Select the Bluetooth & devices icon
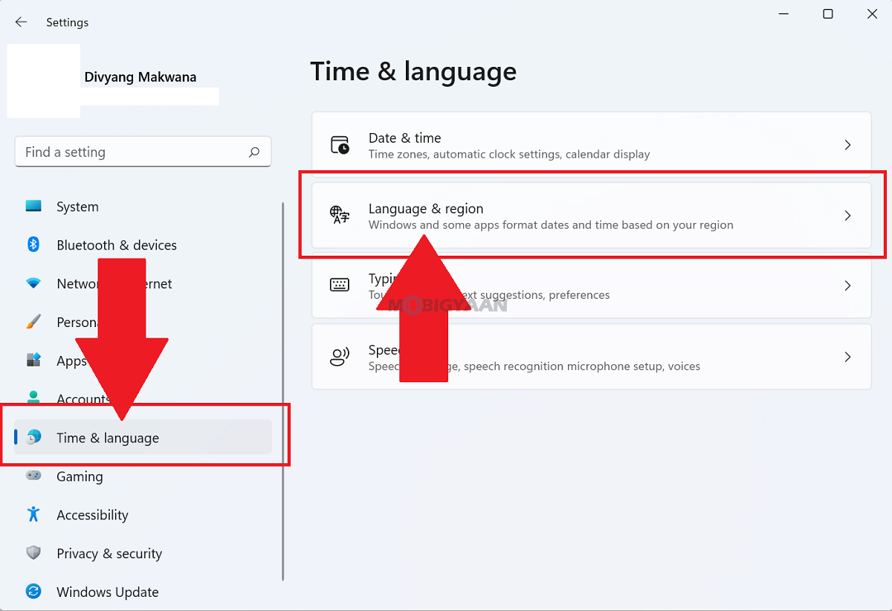This screenshot has width=892, height=611. pyautogui.click(x=33, y=245)
